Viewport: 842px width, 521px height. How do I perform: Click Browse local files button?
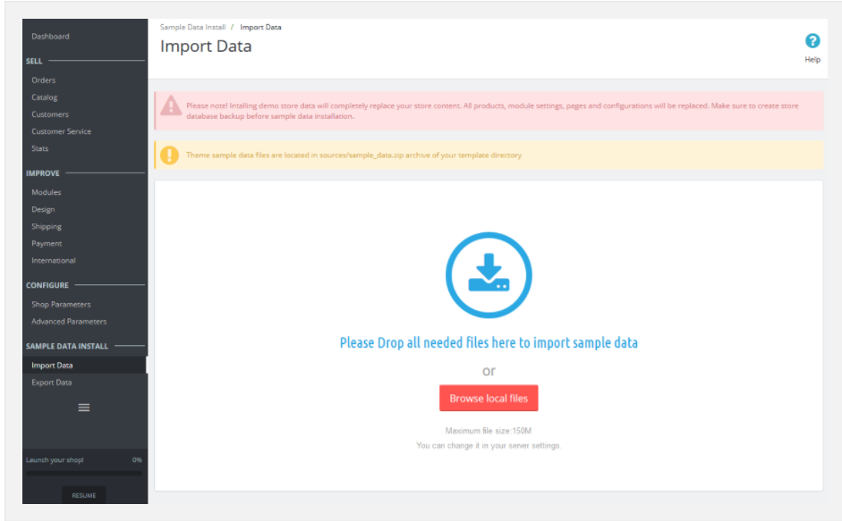pos(489,399)
